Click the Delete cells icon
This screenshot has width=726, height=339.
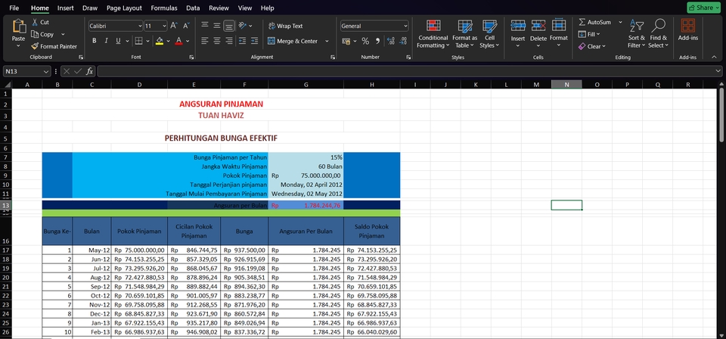(538, 26)
